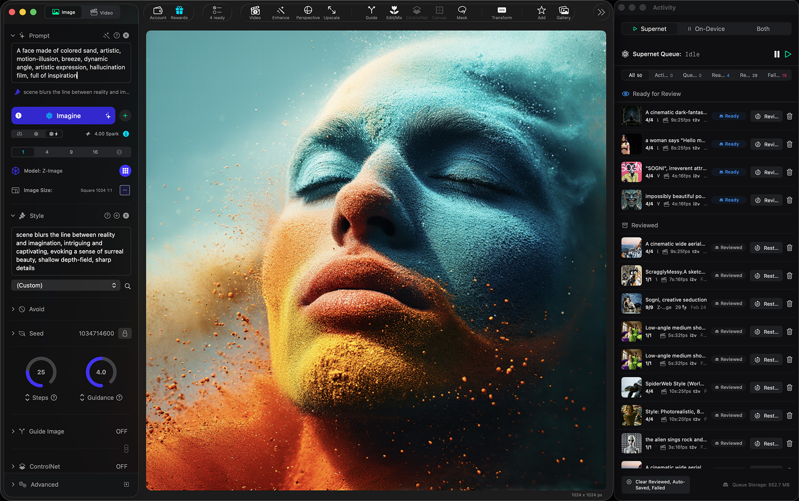The height and width of the screenshot is (501, 799).
Task: Click the Imagine button
Action: pyautogui.click(x=63, y=116)
